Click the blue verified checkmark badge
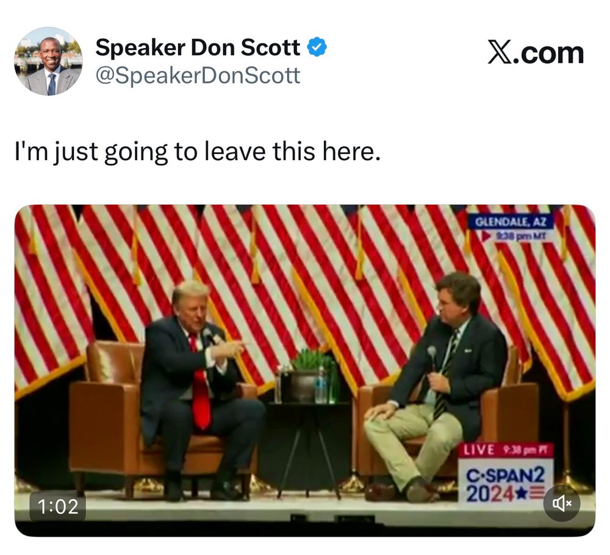The image size is (610, 555). (317, 47)
